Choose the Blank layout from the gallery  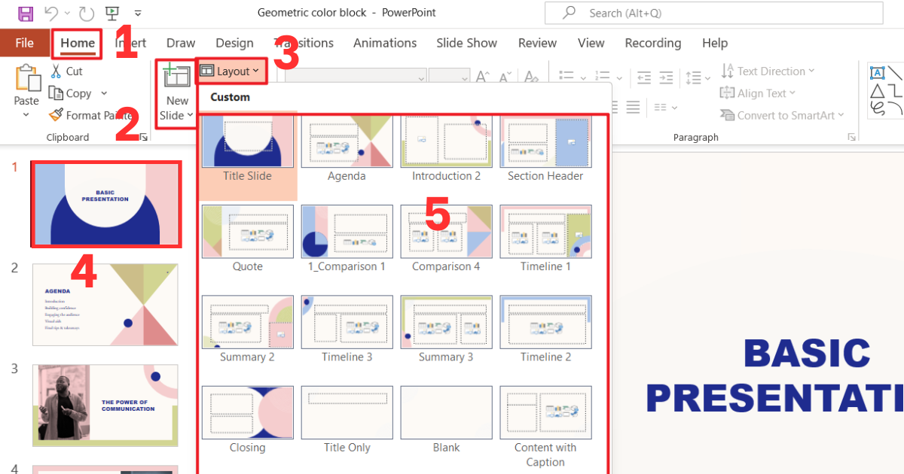click(x=446, y=412)
